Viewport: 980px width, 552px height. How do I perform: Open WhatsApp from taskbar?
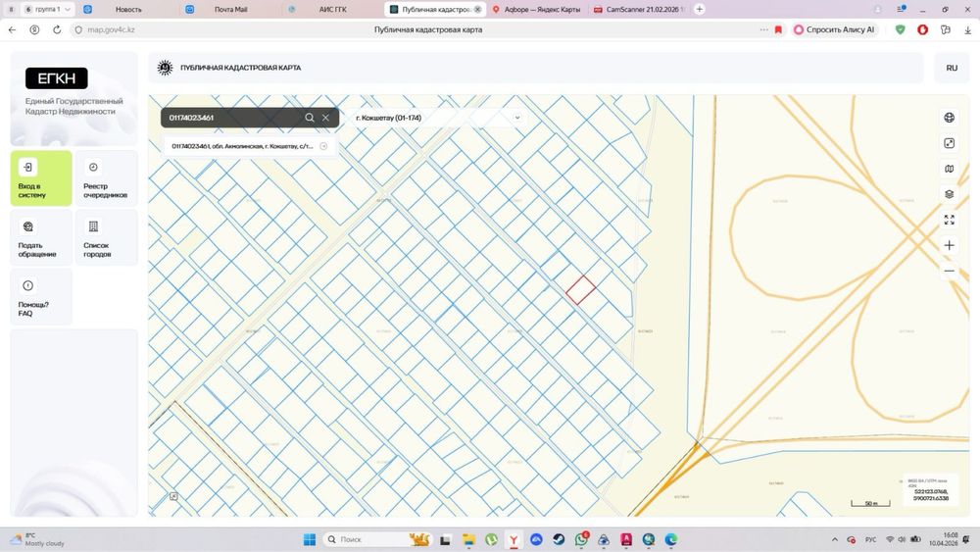pyautogui.click(x=581, y=539)
